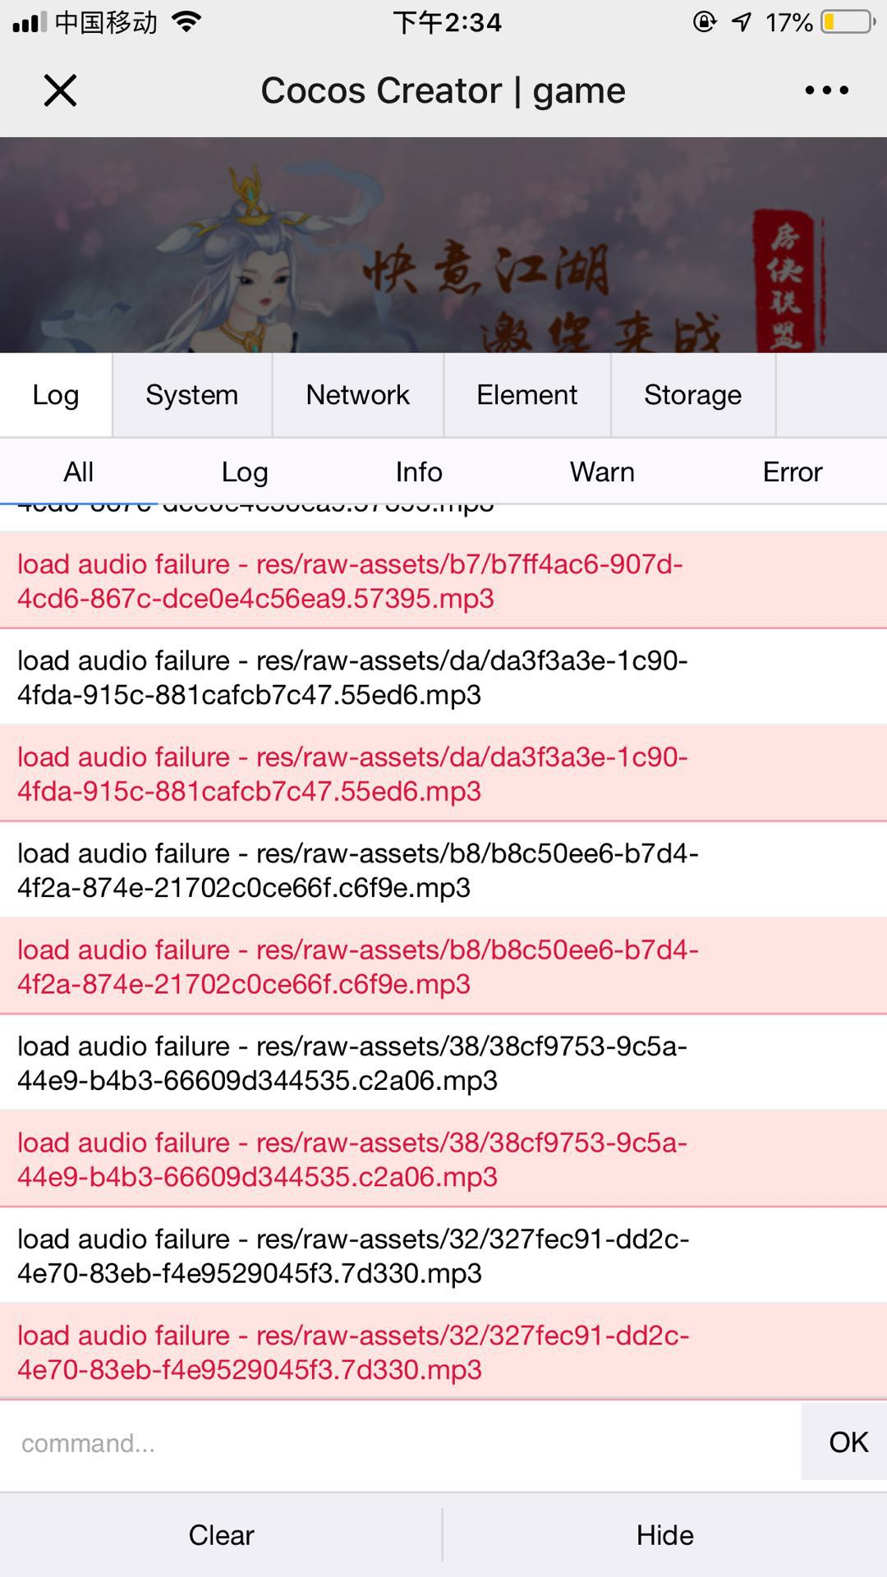Screen dimensions: 887x1577
Task: Filter console to Warn messages
Action: 602,472
